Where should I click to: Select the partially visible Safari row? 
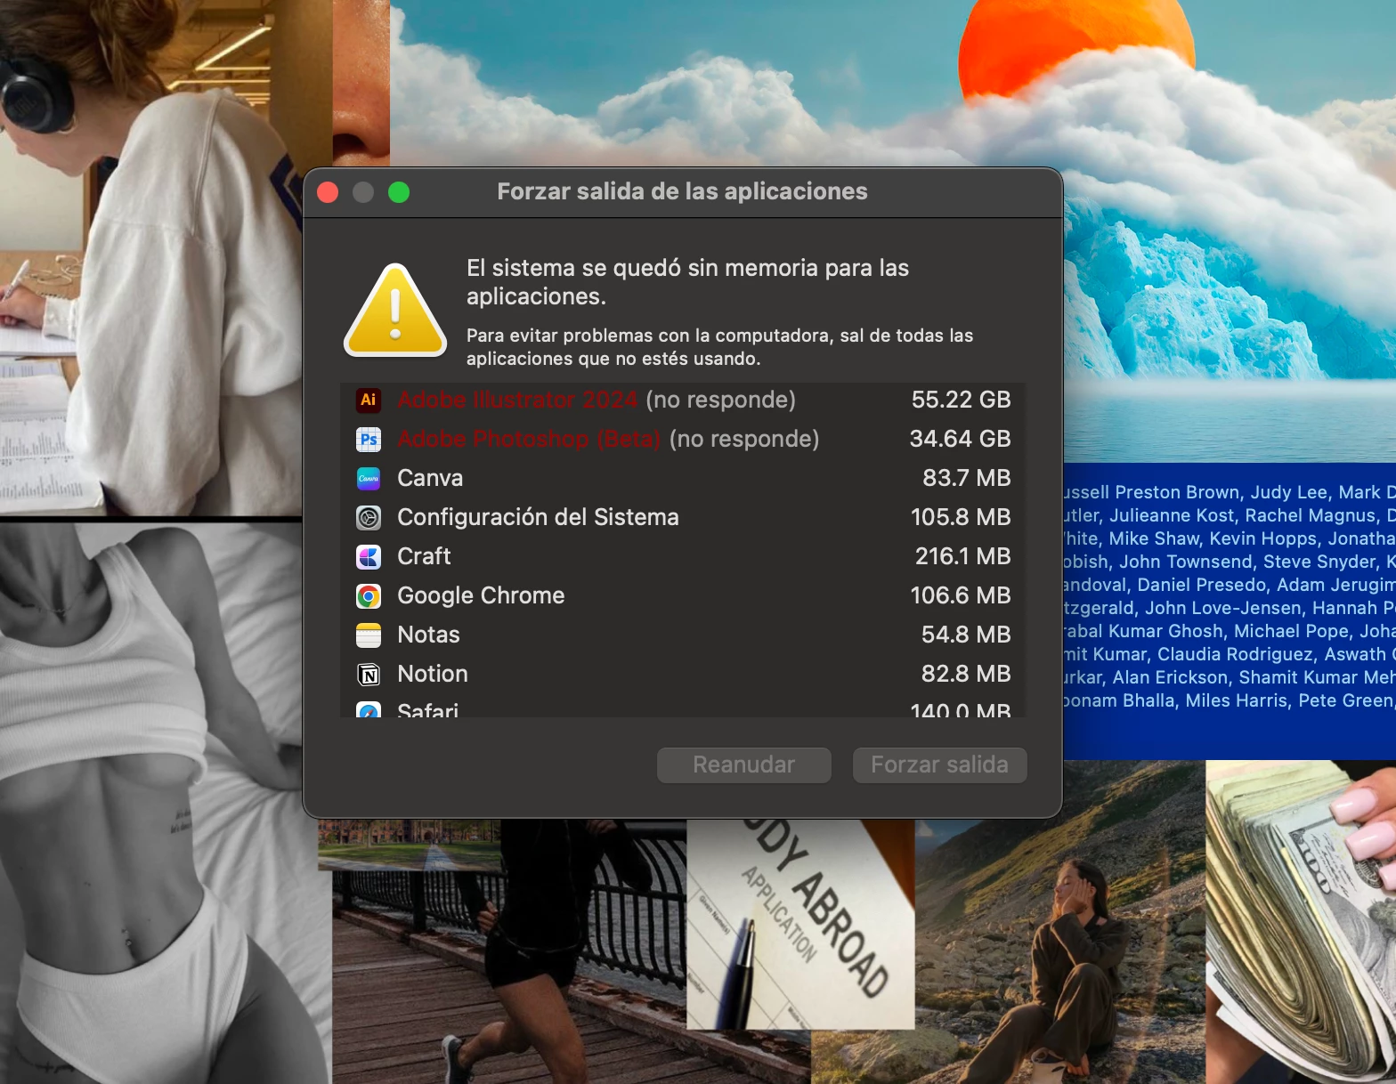click(x=683, y=707)
